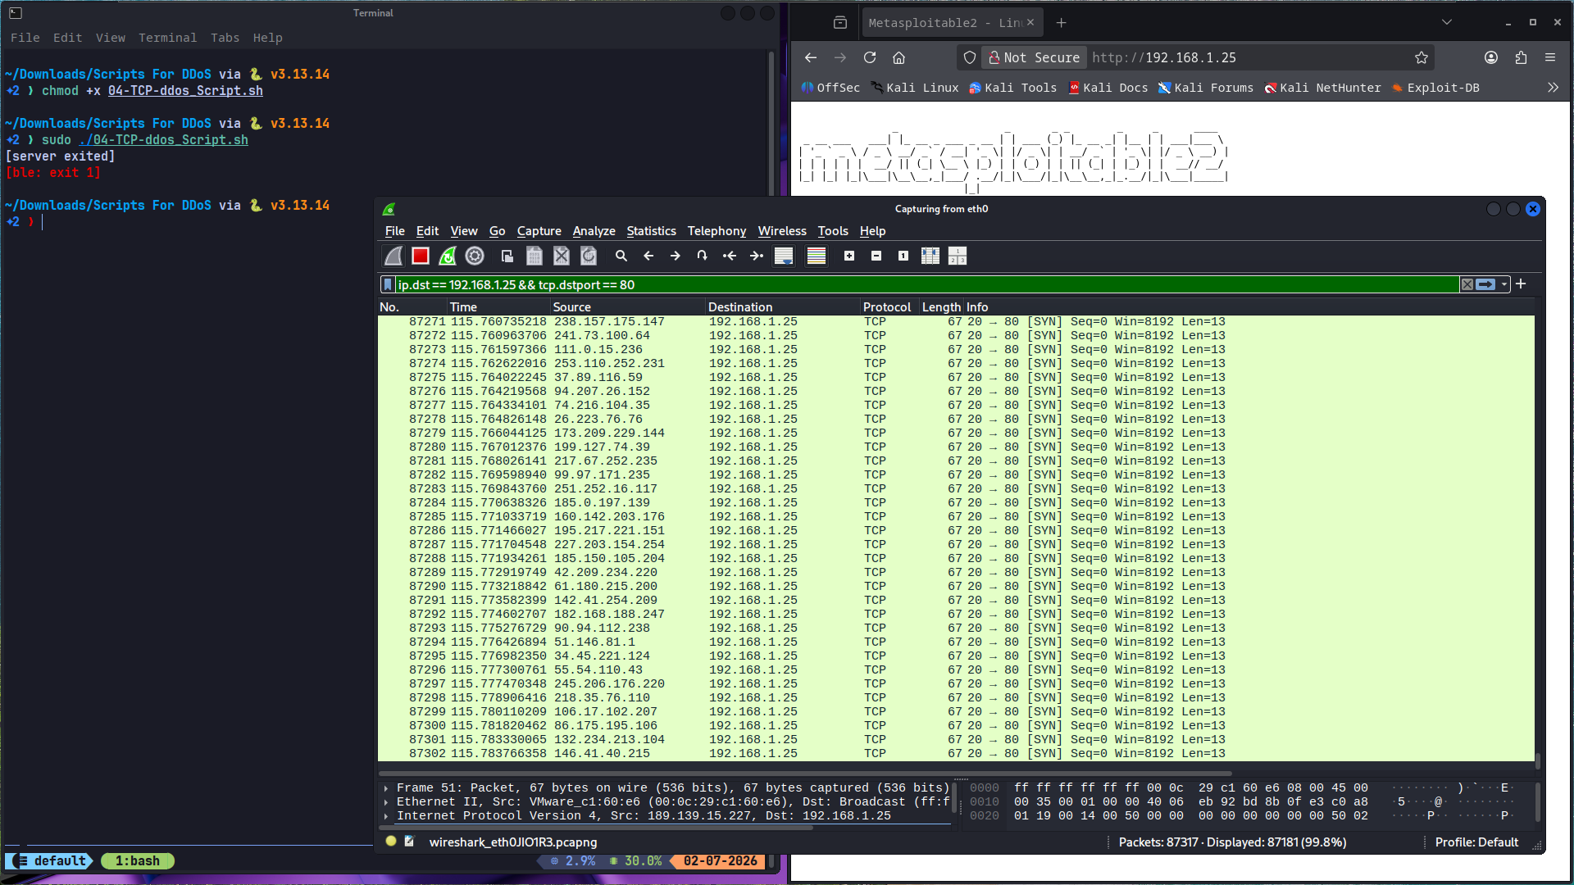1574x885 pixels.
Task: Open browser extensions puzzle icon
Action: coord(1521,57)
